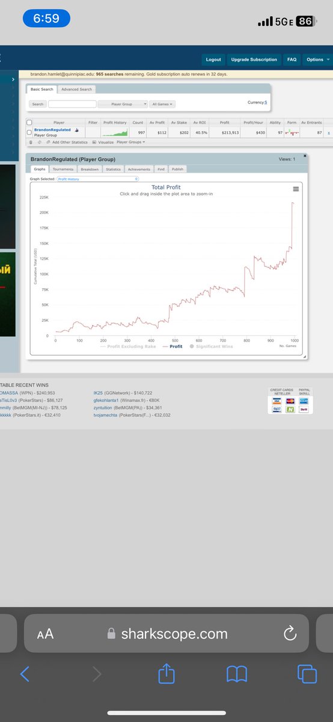Click the Logout button
The image size is (333, 722).
213,60
